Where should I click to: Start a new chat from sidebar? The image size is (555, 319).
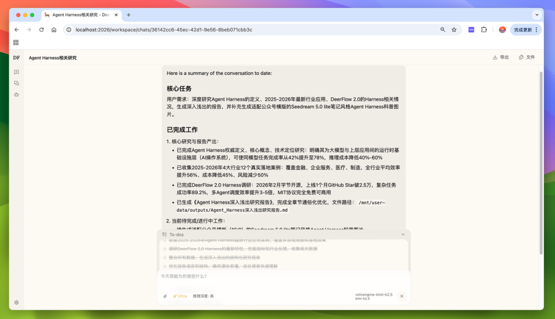point(16,72)
